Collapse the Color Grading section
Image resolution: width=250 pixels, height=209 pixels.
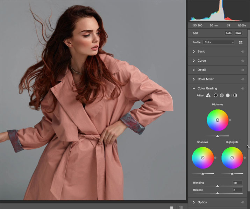coord(194,88)
